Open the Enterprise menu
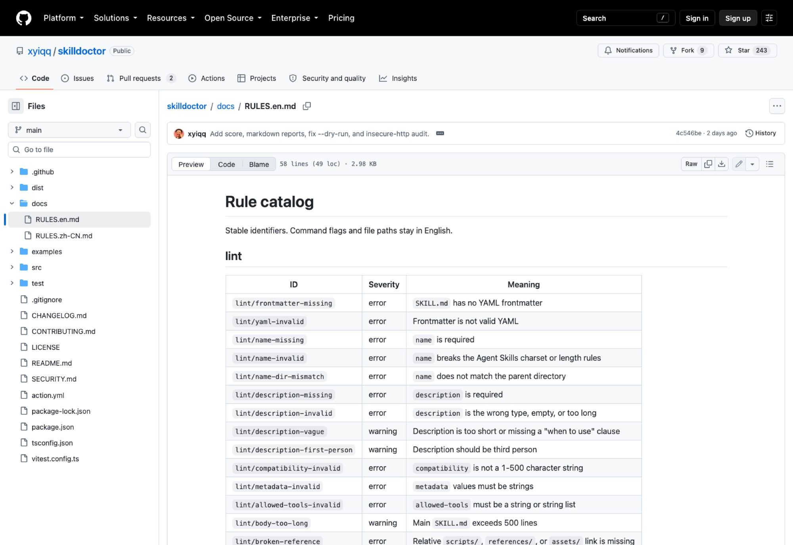This screenshot has height=545, width=793. (x=295, y=18)
